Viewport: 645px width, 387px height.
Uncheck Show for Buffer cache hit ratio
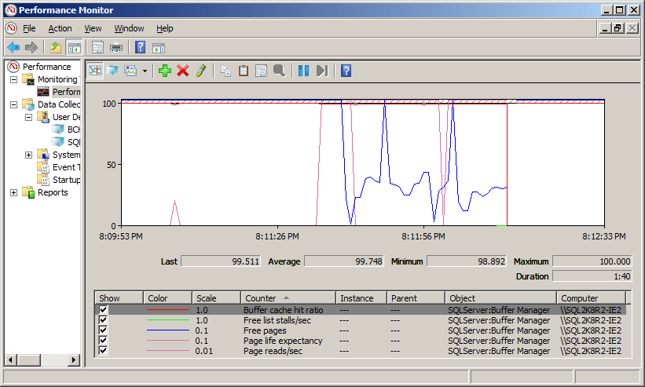pyautogui.click(x=104, y=310)
